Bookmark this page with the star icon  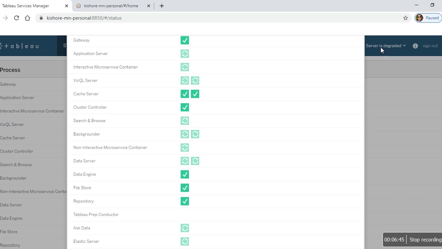406,18
